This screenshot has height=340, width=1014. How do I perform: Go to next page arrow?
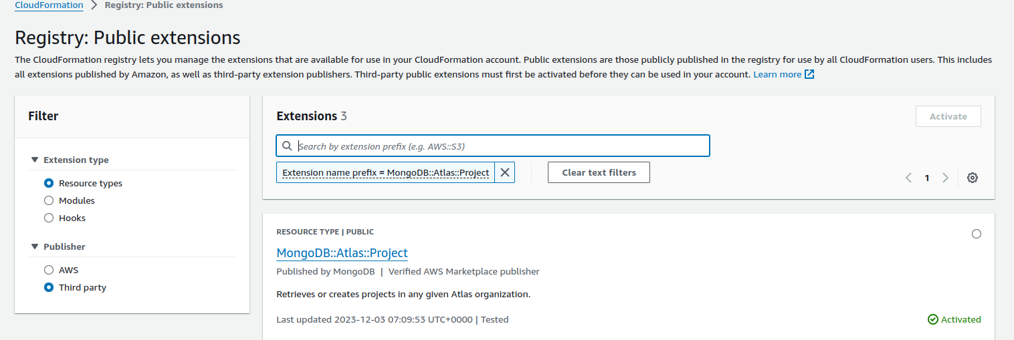[945, 178]
